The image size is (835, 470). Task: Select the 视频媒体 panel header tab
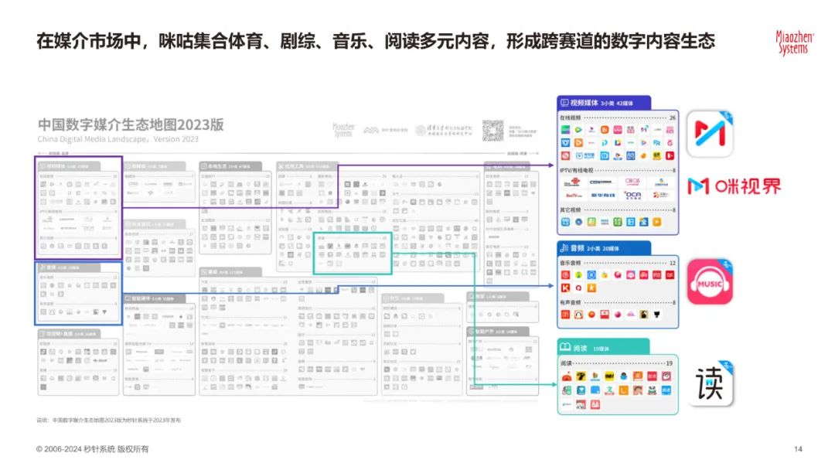603,102
